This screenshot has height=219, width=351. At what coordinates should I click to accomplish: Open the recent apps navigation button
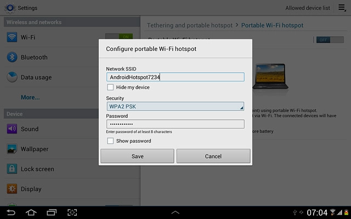click(x=52, y=212)
